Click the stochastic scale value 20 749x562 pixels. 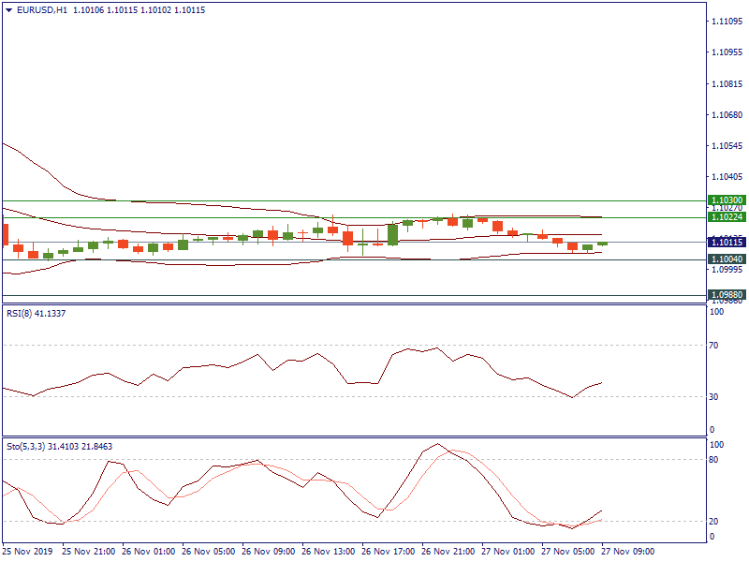(x=716, y=521)
